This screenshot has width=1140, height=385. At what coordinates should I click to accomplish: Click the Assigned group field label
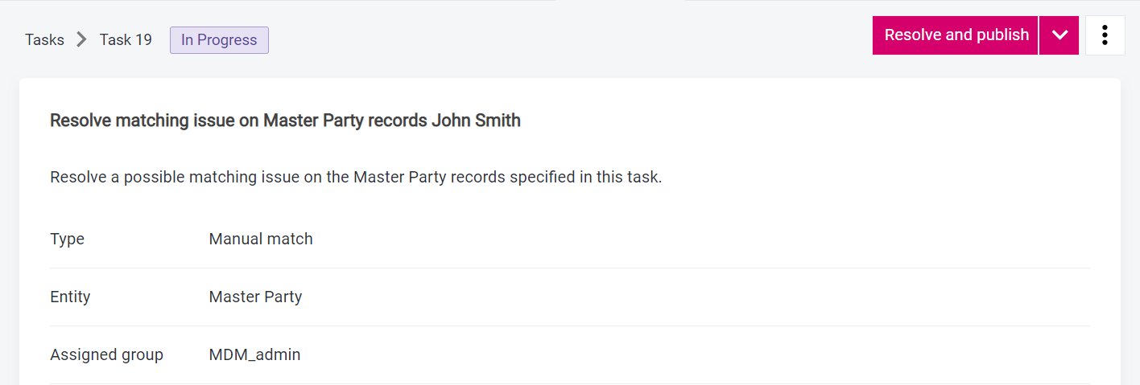106,354
